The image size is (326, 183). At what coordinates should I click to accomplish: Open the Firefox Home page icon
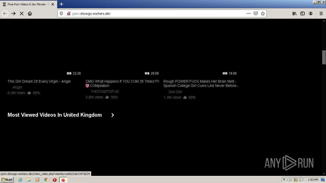[30, 13]
